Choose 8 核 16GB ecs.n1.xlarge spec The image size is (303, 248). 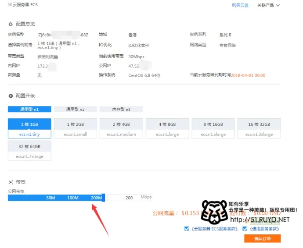[213, 128]
